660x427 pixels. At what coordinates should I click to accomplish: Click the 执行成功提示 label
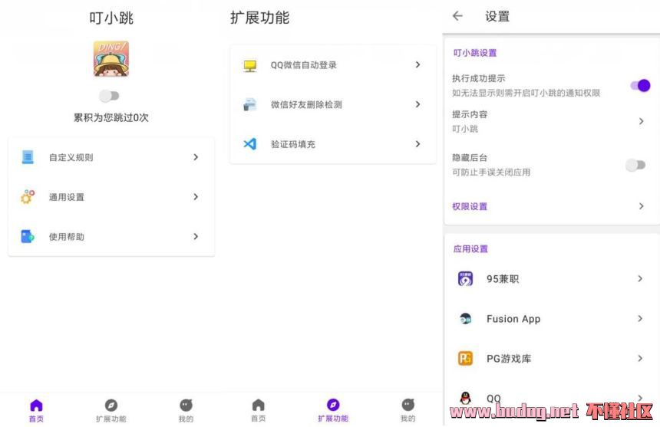click(479, 79)
